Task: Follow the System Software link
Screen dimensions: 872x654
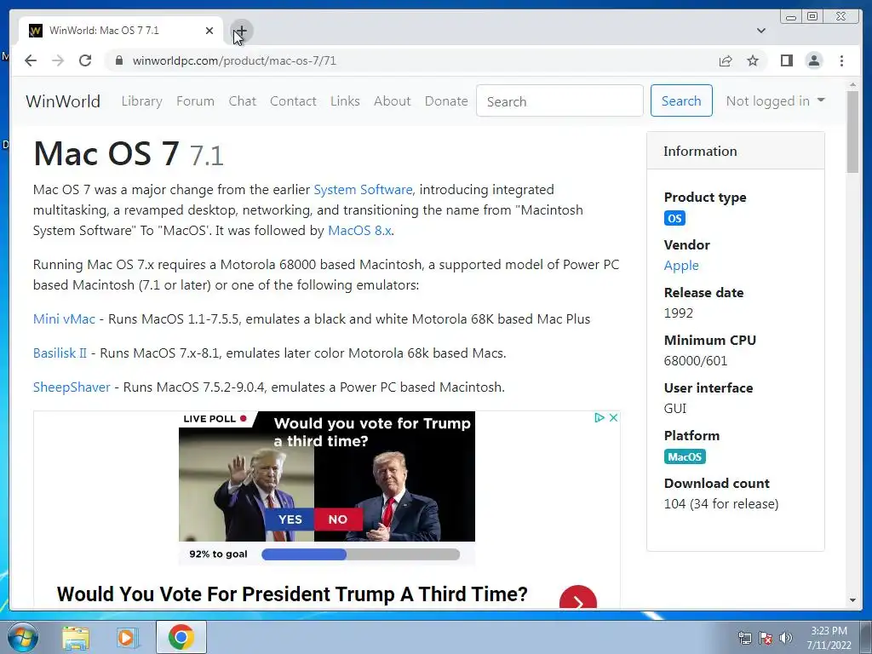Action: (363, 190)
